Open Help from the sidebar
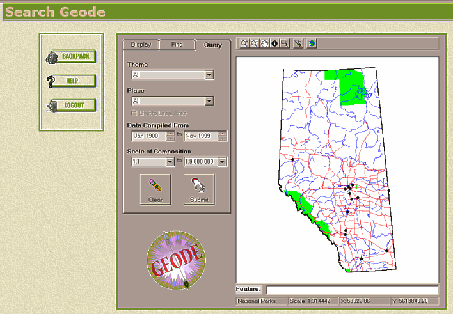Viewport: 453px width, 314px height. (71, 81)
